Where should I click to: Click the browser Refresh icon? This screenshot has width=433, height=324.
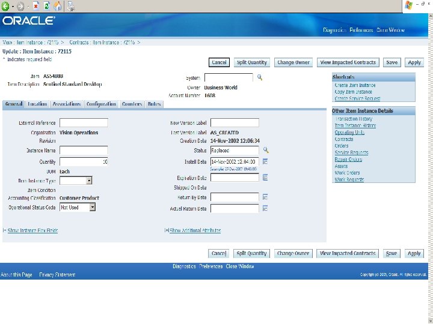coord(47,6)
